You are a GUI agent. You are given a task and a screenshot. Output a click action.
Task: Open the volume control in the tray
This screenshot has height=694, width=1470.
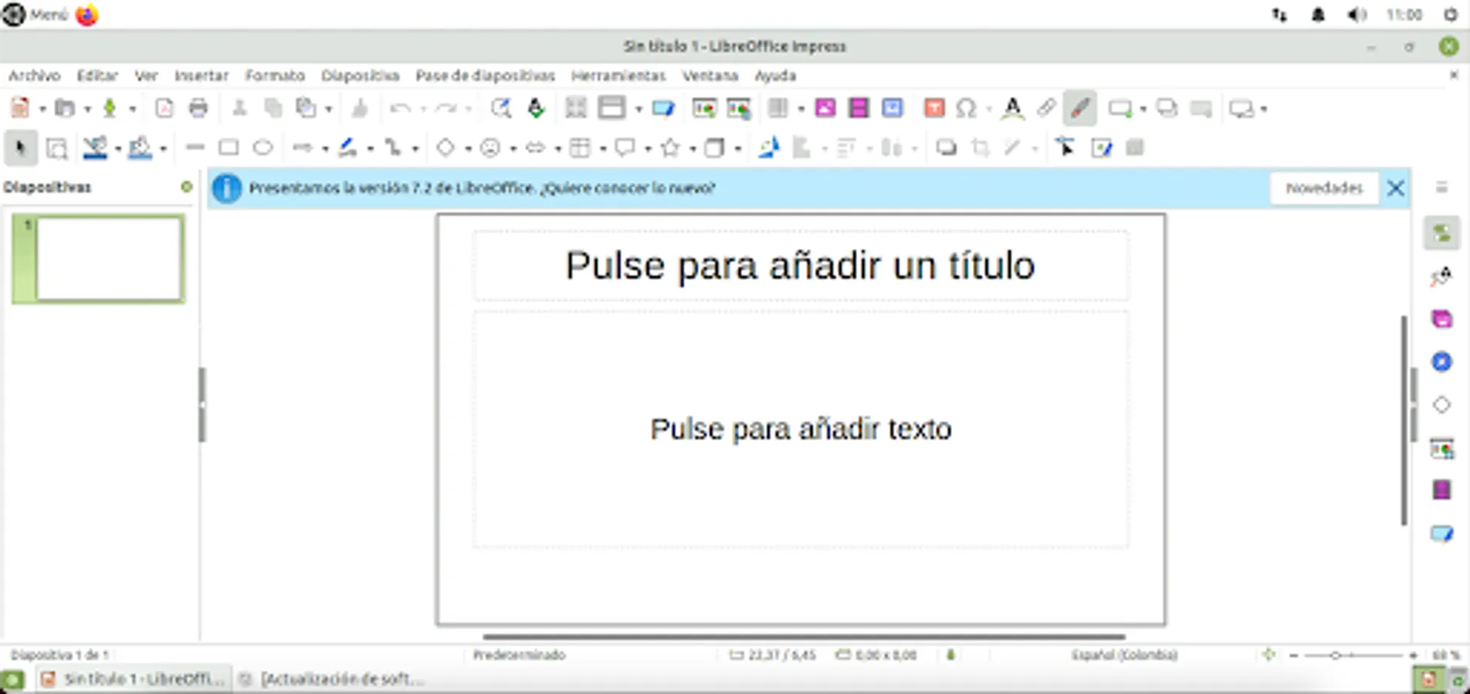click(1357, 15)
